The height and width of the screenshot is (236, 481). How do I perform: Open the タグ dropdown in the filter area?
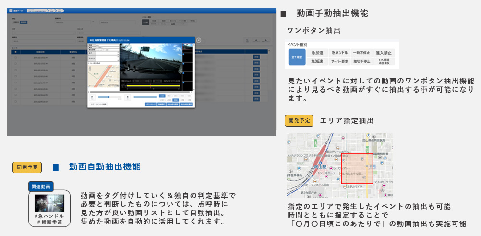click(x=44, y=32)
